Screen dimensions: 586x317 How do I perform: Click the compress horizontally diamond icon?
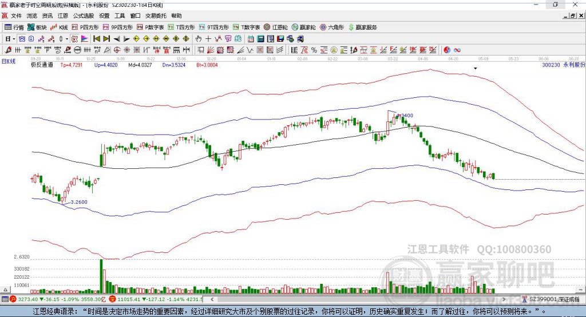pos(166,39)
